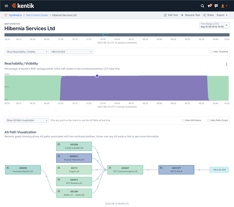Click the Resume Test play icon
The width and height of the screenshot is (234, 207).
(182, 15)
